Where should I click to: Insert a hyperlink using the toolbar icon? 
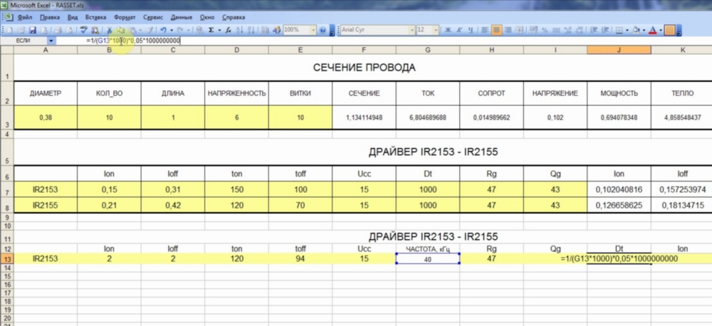point(200,30)
